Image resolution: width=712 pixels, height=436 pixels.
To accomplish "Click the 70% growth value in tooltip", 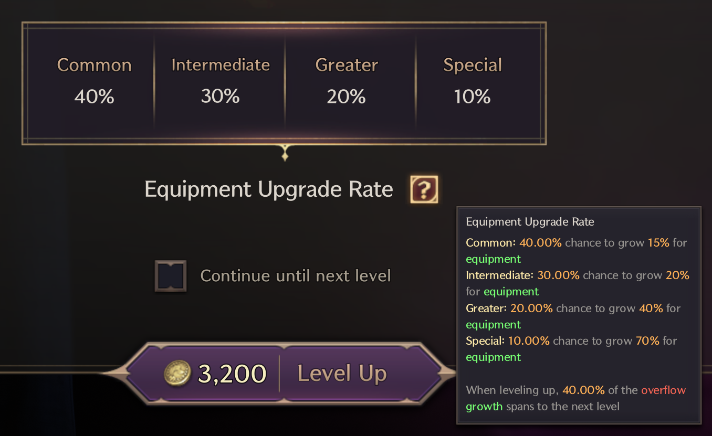I will [647, 341].
